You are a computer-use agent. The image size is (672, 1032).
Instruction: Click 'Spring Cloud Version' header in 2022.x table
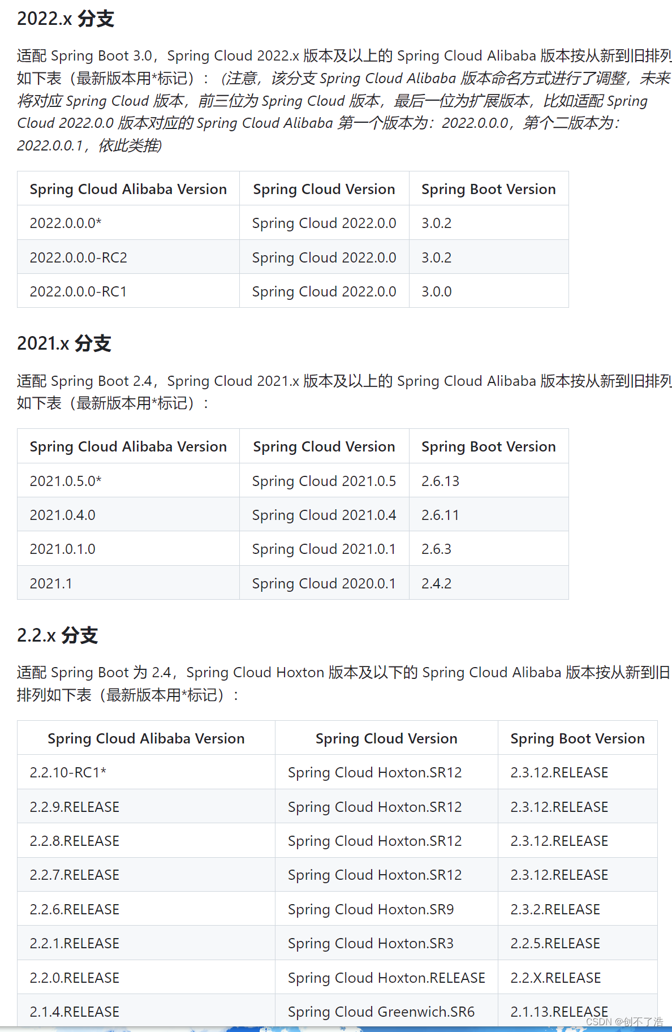[324, 189]
